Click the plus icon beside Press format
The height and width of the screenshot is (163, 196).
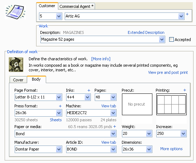(x=60, y=106)
